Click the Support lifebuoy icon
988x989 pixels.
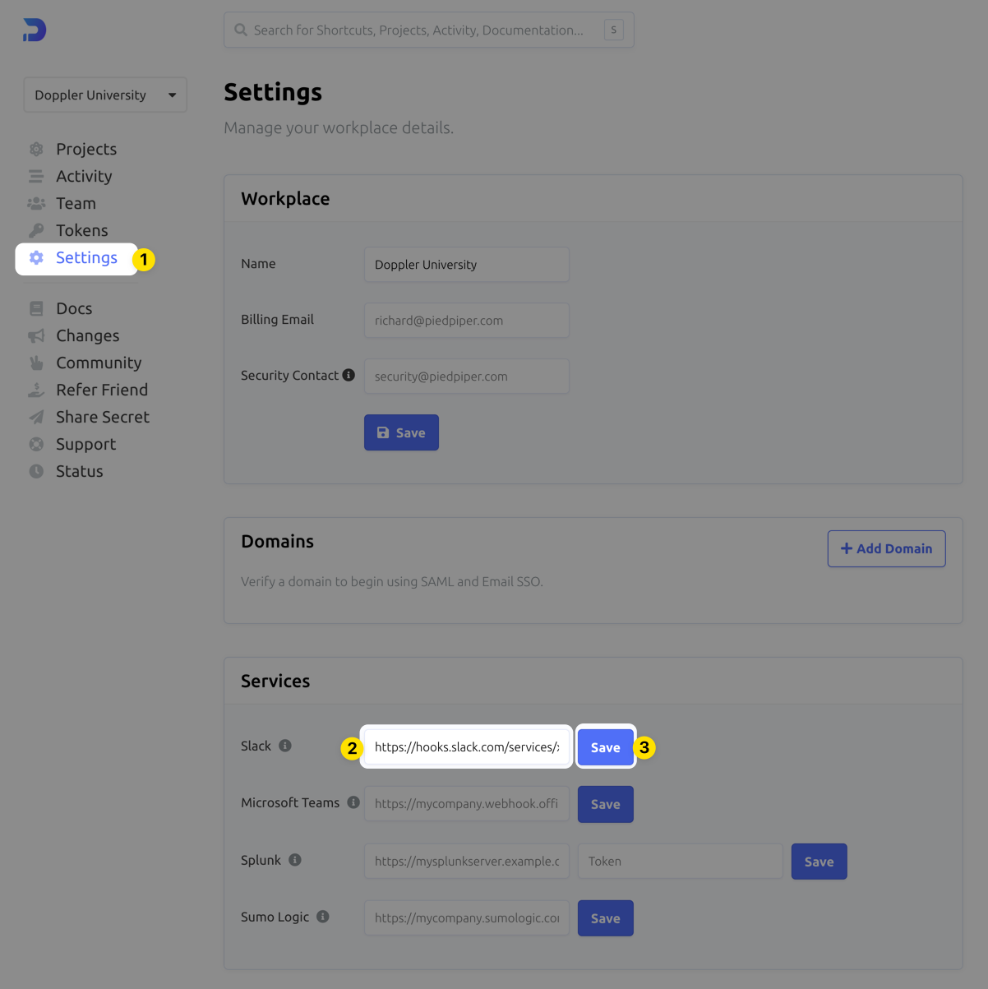click(36, 444)
